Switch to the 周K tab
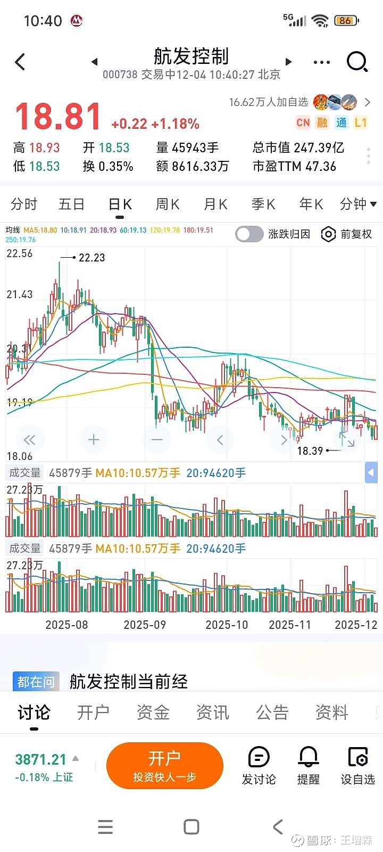Viewport: 383px width, 852px height. pos(168,204)
